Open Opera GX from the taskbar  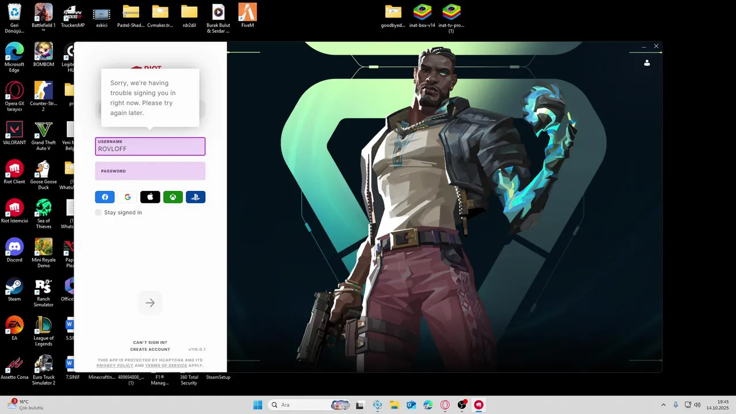pos(445,405)
